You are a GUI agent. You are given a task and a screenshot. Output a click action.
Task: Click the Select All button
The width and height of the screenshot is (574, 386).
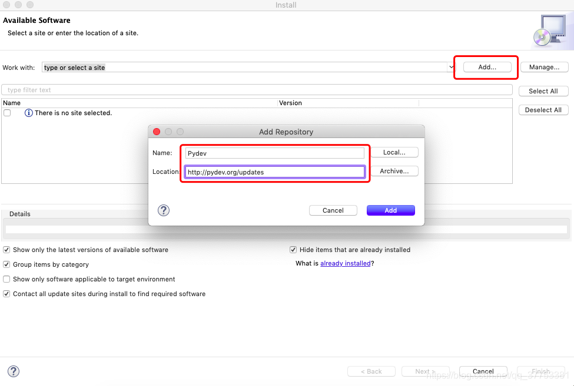(543, 91)
